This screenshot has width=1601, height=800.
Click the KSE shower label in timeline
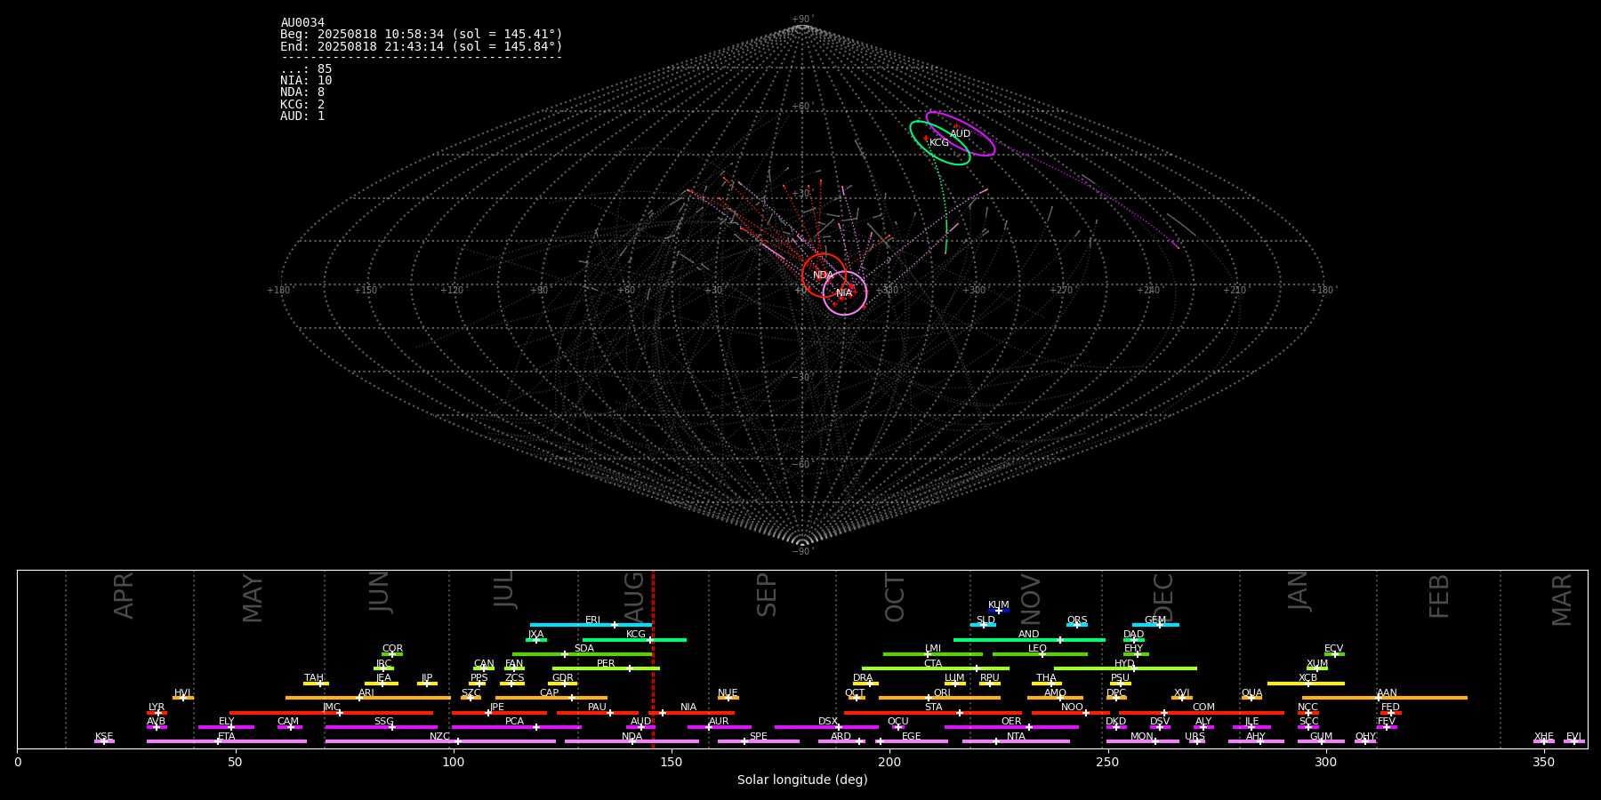tap(104, 736)
